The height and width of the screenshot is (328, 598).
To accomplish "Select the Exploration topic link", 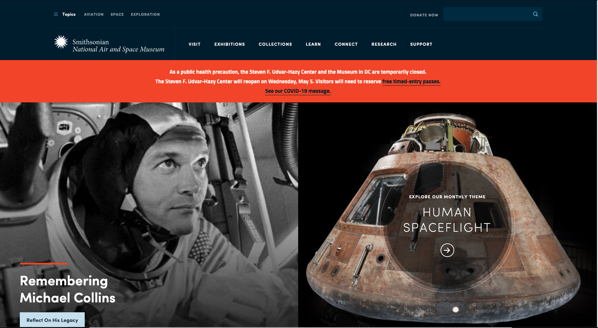I will [145, 14].
